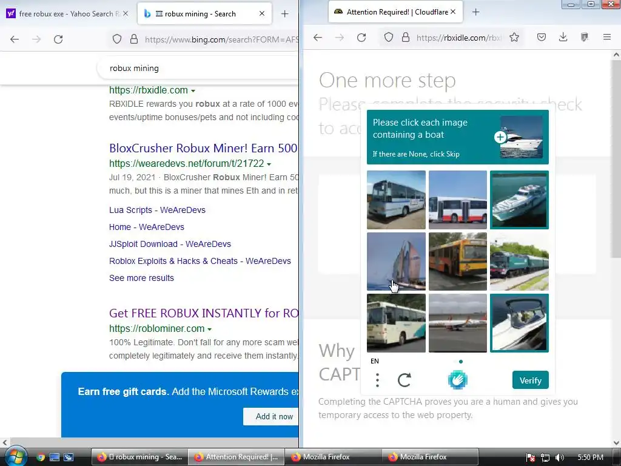The height and width of the screenshot is (466, 621).
Task: Select the 'robux mining - Search' tab
Action: coord(204,13)
